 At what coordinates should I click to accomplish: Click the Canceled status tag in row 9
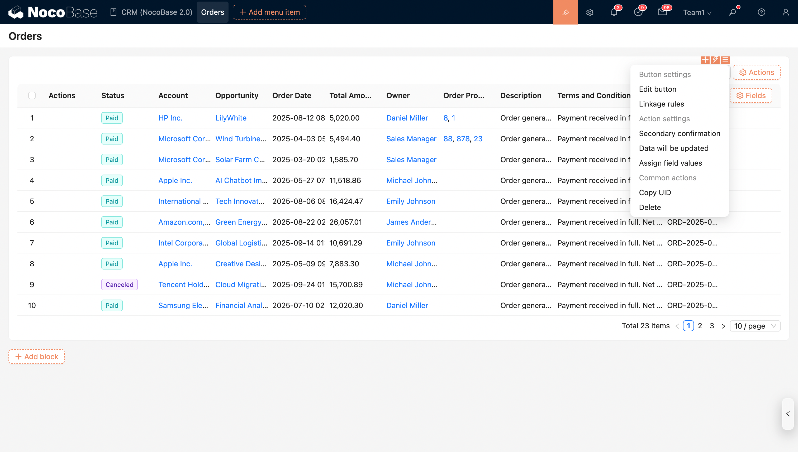(x=119, y=284)
